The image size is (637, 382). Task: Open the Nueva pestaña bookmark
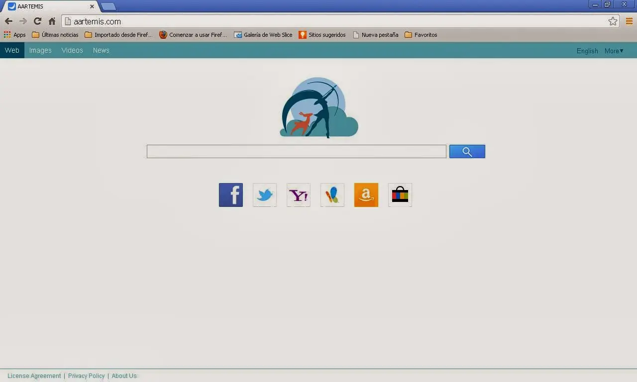pyautogui.click(x=376, y=35)
